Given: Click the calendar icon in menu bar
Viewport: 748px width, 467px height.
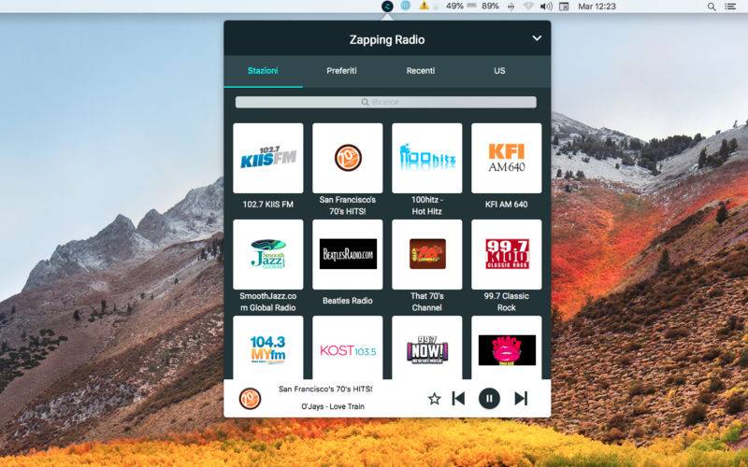Looking at the screenshot, I should [564, 7].
